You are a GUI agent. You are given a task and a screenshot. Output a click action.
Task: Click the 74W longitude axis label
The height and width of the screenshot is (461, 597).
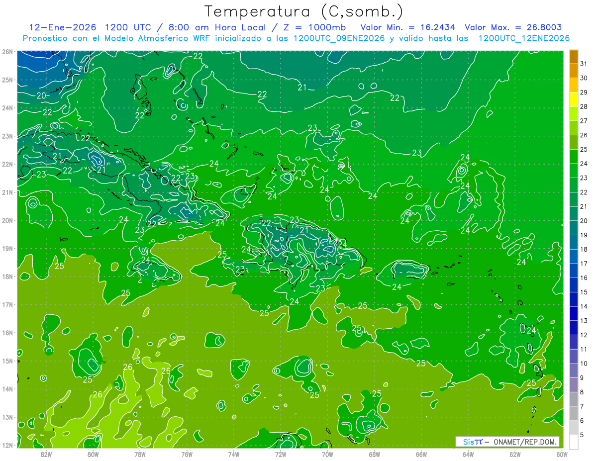coord(234,454)
